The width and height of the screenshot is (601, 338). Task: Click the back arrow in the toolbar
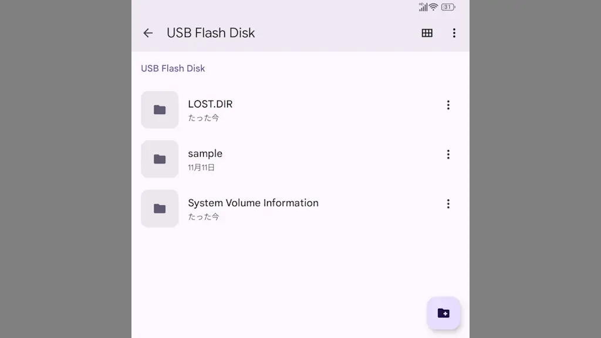(147, 33)
